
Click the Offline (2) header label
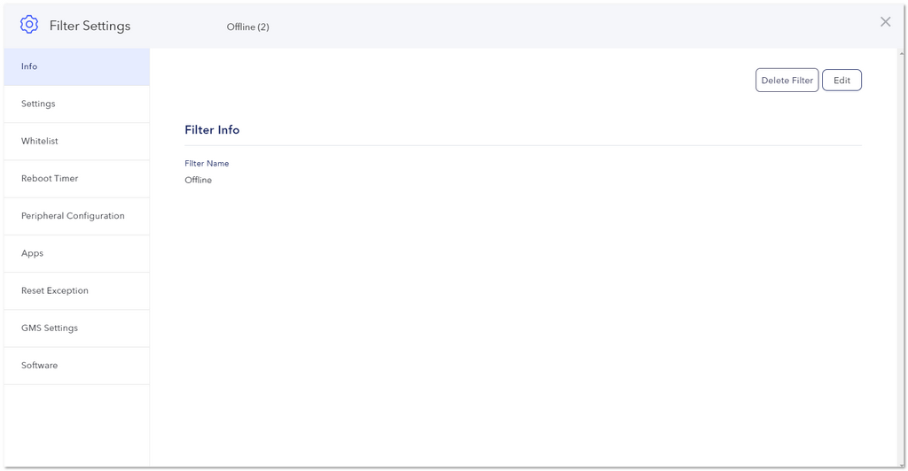[x=248, y=27]
